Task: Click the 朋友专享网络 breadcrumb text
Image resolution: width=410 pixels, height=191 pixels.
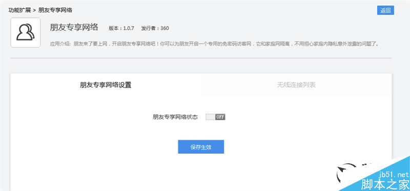Action: (x=55, y=10)
